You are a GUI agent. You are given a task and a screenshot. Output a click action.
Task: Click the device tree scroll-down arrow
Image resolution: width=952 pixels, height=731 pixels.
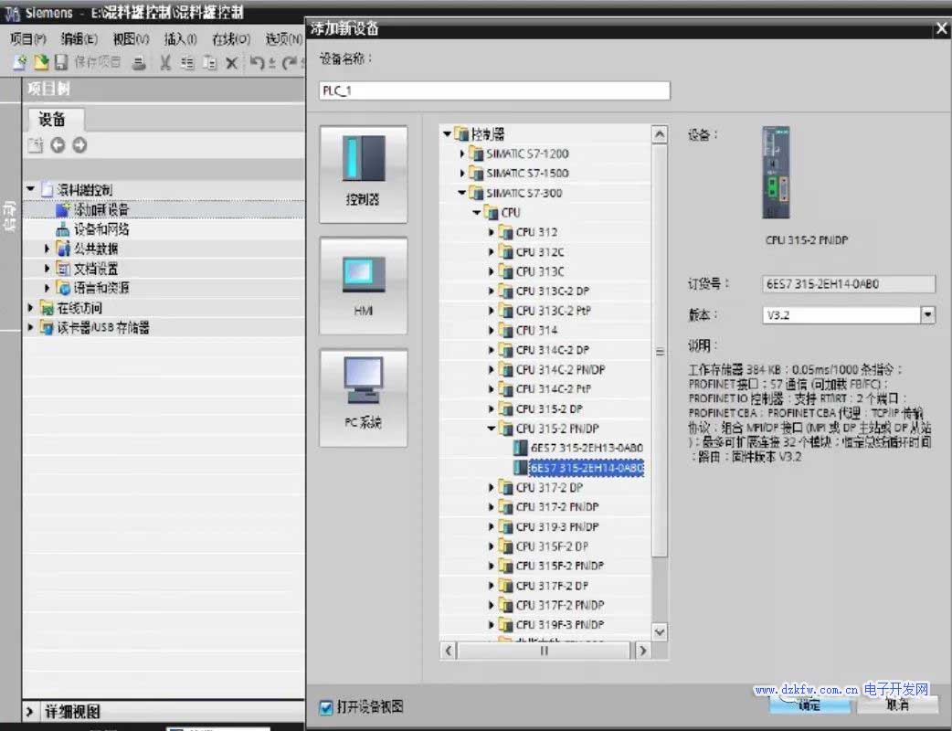660,632
